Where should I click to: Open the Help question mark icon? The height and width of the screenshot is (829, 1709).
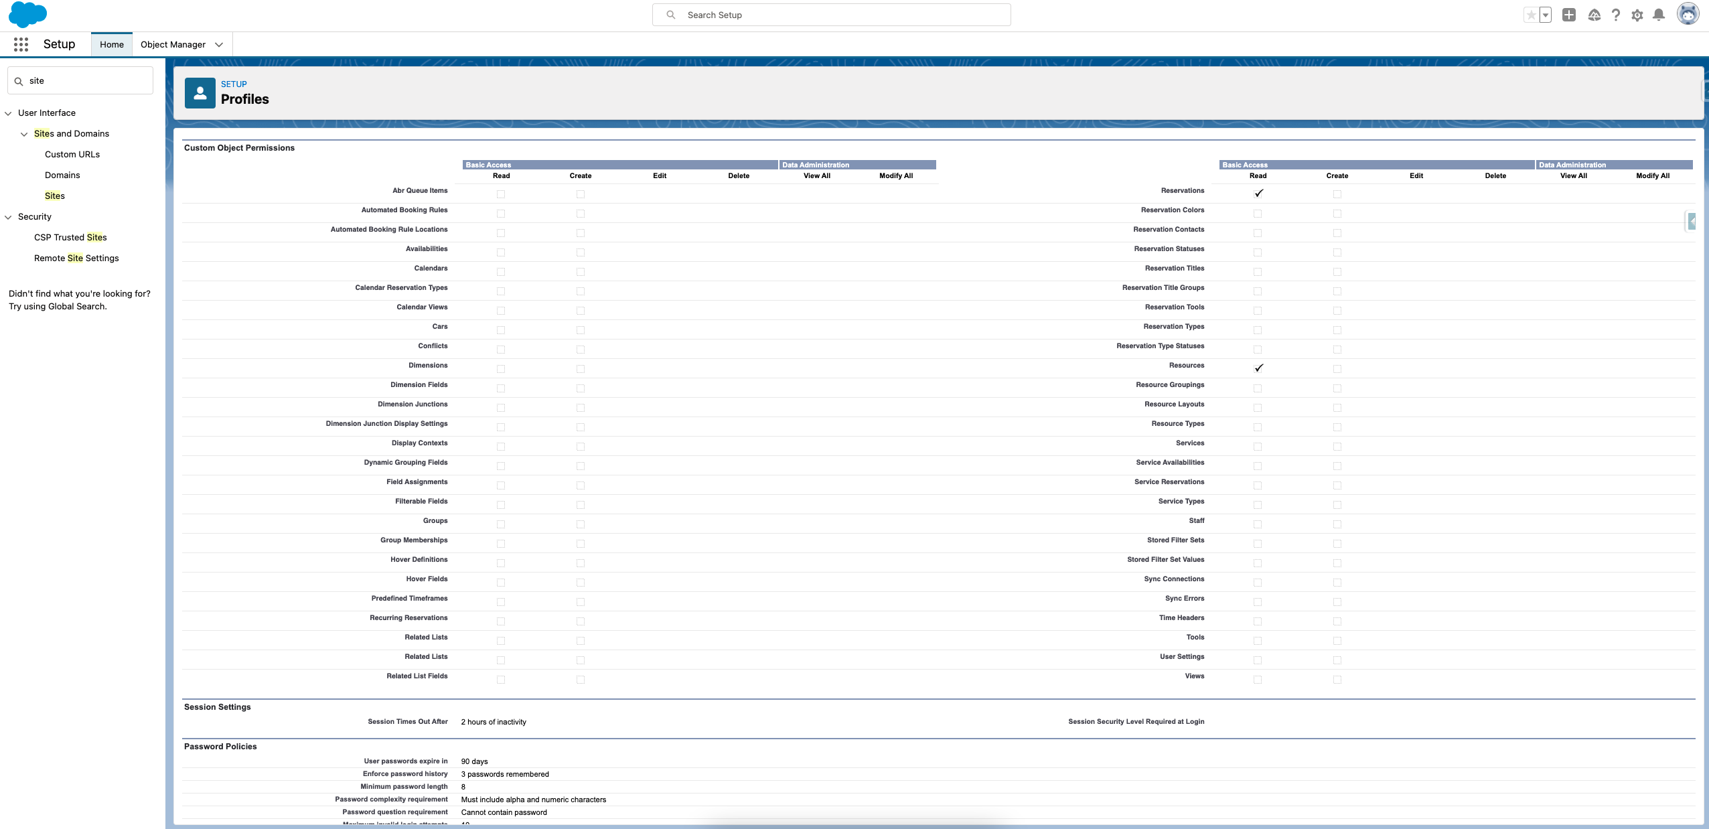pyautogui.click(x=1615, y=15)
